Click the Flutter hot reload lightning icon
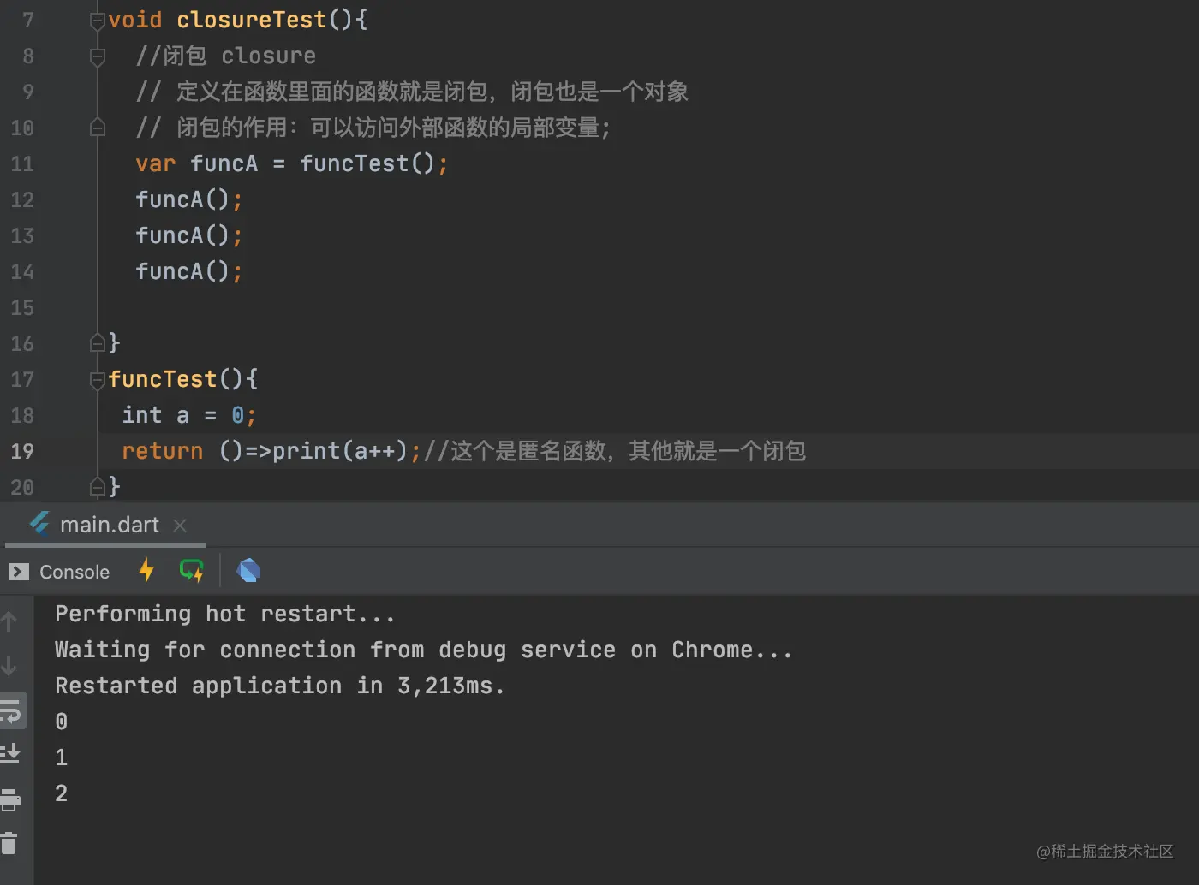Screen dimensions: 1199x885 (146, 571)
